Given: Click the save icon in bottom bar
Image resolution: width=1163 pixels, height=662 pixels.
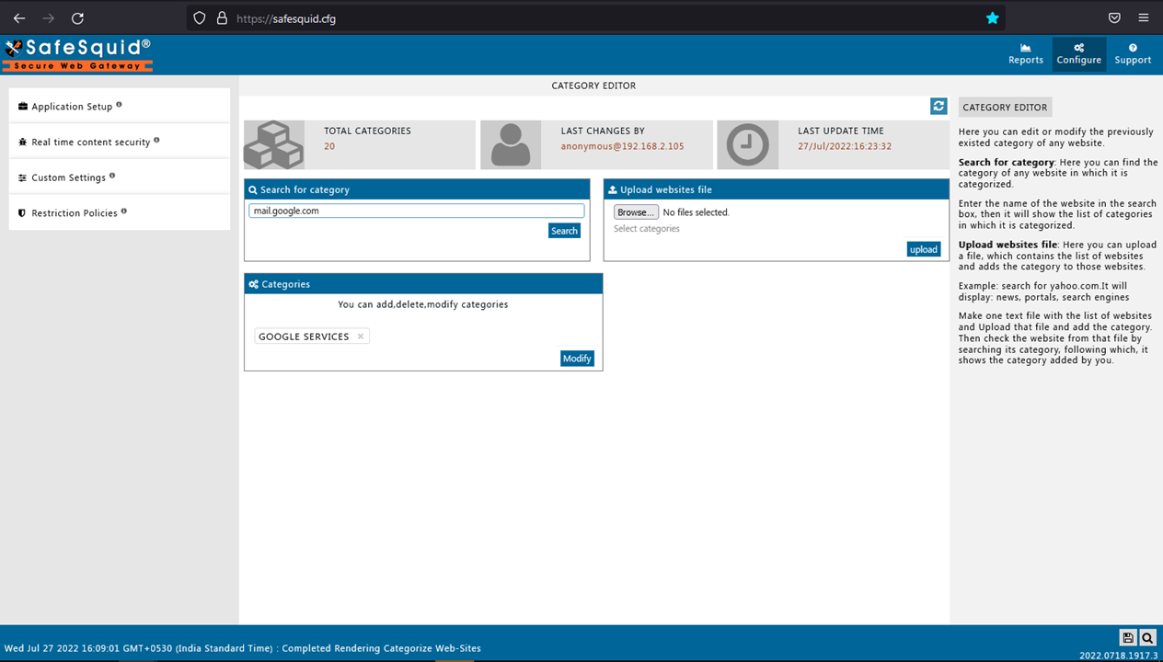Looking at the screenshot, I should 1128,638.
